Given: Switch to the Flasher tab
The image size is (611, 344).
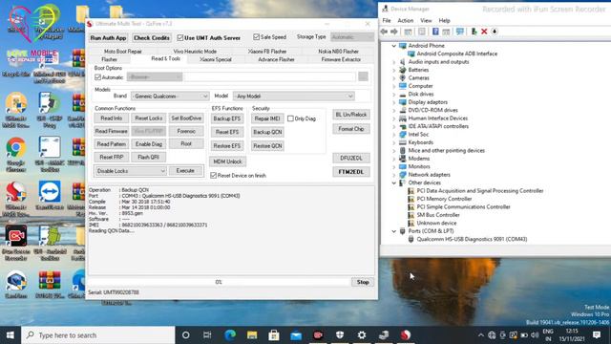Looking at the screenshot, I should (x=110, y=59).
